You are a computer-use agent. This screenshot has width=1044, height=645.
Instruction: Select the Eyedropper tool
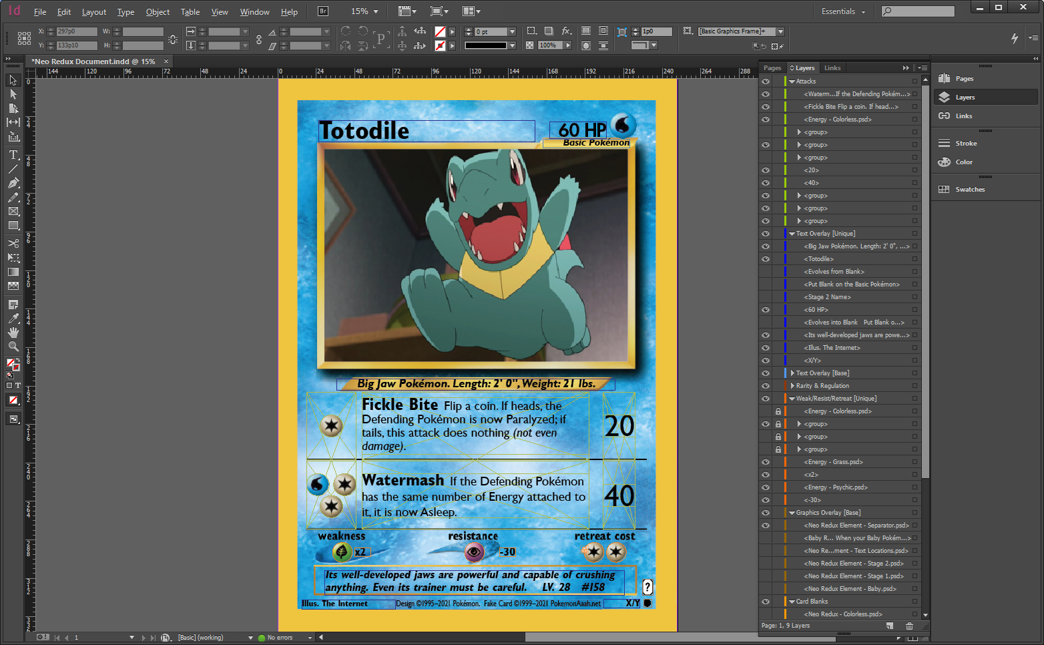tap(13, 318)
